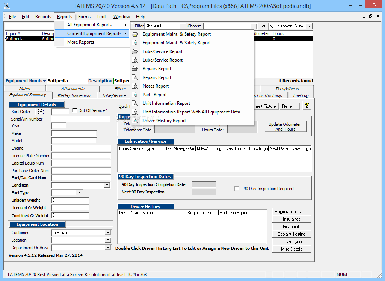Open the Filter Show All dropdown
Screen dimensions: 385x281
[x=183, y=26]
